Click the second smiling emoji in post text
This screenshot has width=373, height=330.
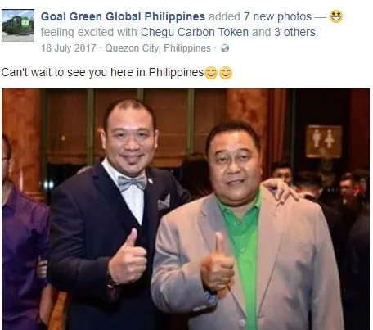click(226, 73)
